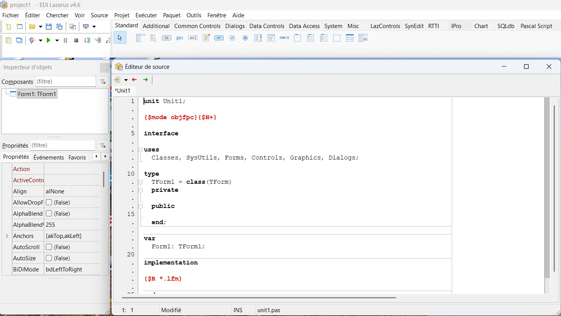Click the Composants filter input field
The width and height of the screenshot is (561, 316).
point(65,81)
